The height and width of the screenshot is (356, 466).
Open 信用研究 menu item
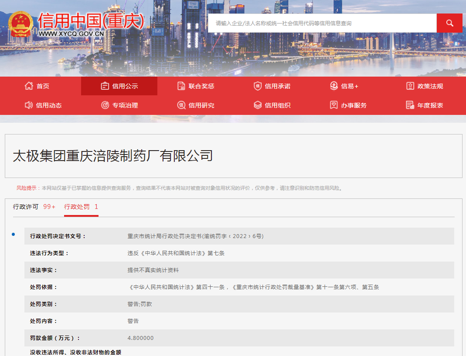click(x=201, y=105)
